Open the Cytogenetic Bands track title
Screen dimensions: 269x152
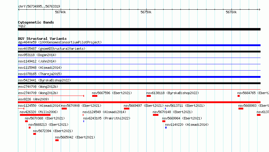tap(36, 22)
